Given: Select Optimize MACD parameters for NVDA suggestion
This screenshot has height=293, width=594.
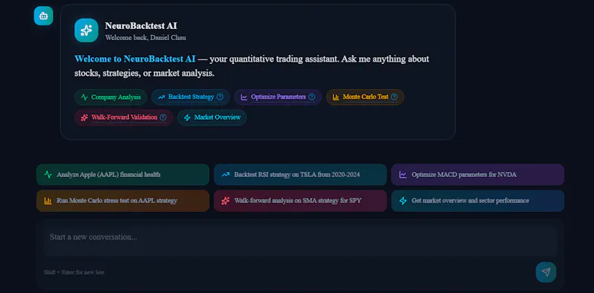Looking at the screenshot, I should 477,175.
